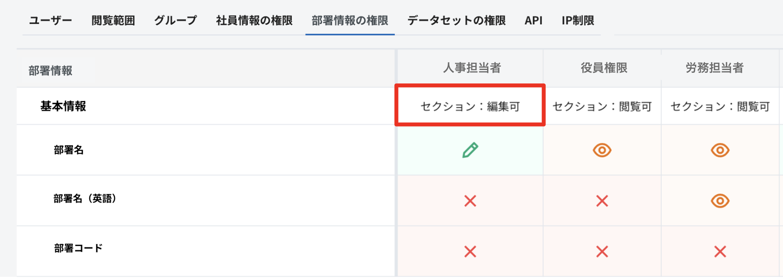Screen dimensions: 783x279
Task: Click the 人事担当者 red X for 部署コード
Action: 470,251
